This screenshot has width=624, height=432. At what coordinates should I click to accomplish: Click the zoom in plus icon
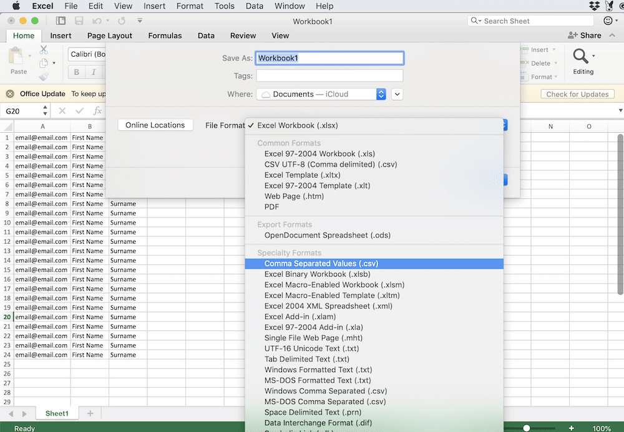tap(572, 428)
